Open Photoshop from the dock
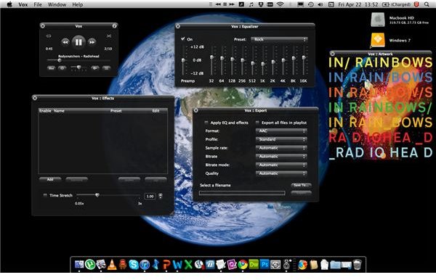 click(x=265, y=265)
